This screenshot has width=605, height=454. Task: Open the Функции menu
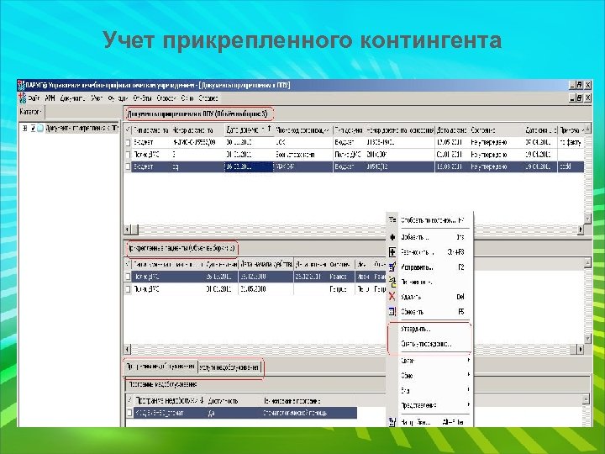[118, 98]
